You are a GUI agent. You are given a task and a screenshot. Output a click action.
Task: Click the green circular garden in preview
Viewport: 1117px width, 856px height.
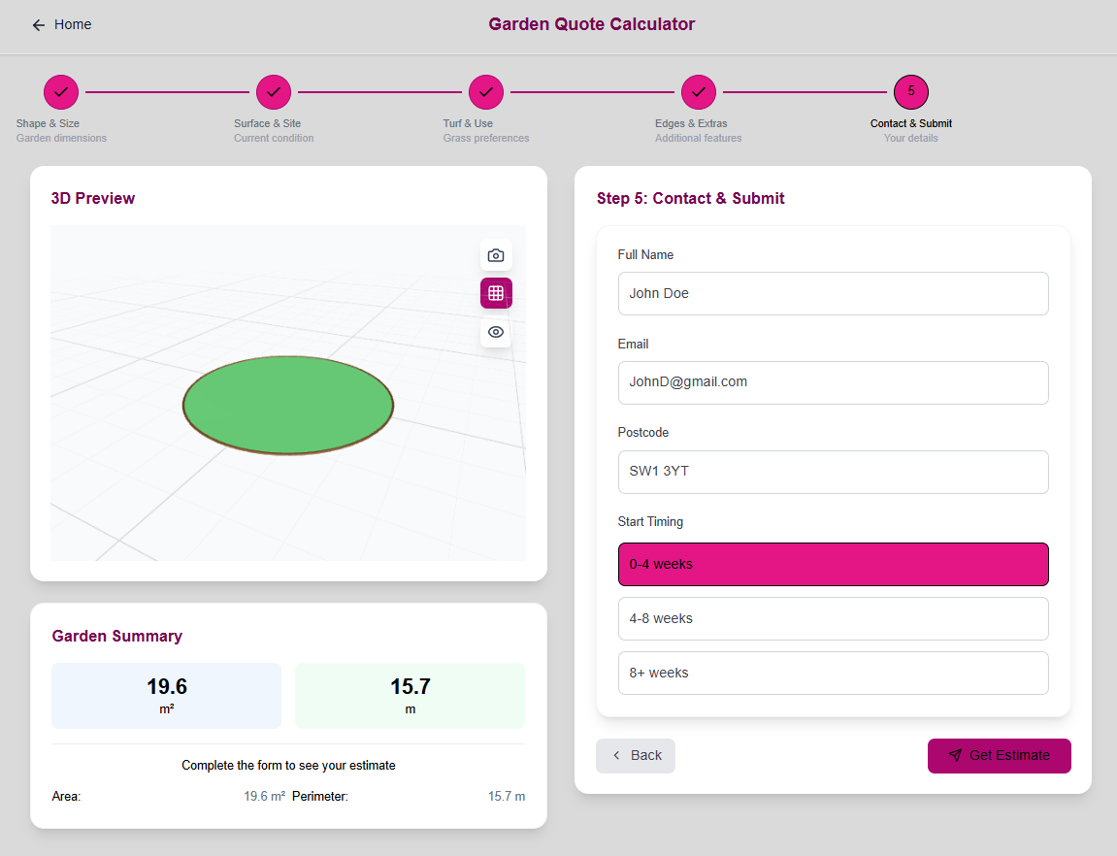(x=288, y=405)
